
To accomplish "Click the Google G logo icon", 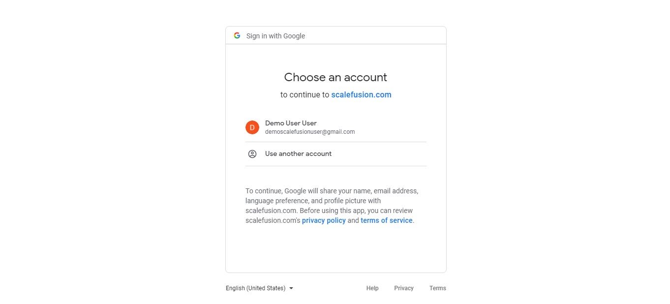I will pyautogui.click(x=237, y=35).
